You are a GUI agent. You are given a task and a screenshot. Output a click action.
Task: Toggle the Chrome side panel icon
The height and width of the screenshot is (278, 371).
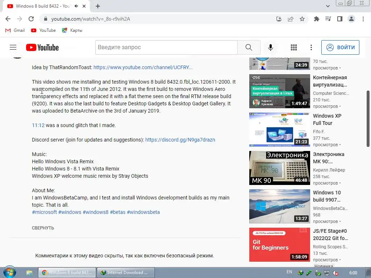click(x=340, y=19)
